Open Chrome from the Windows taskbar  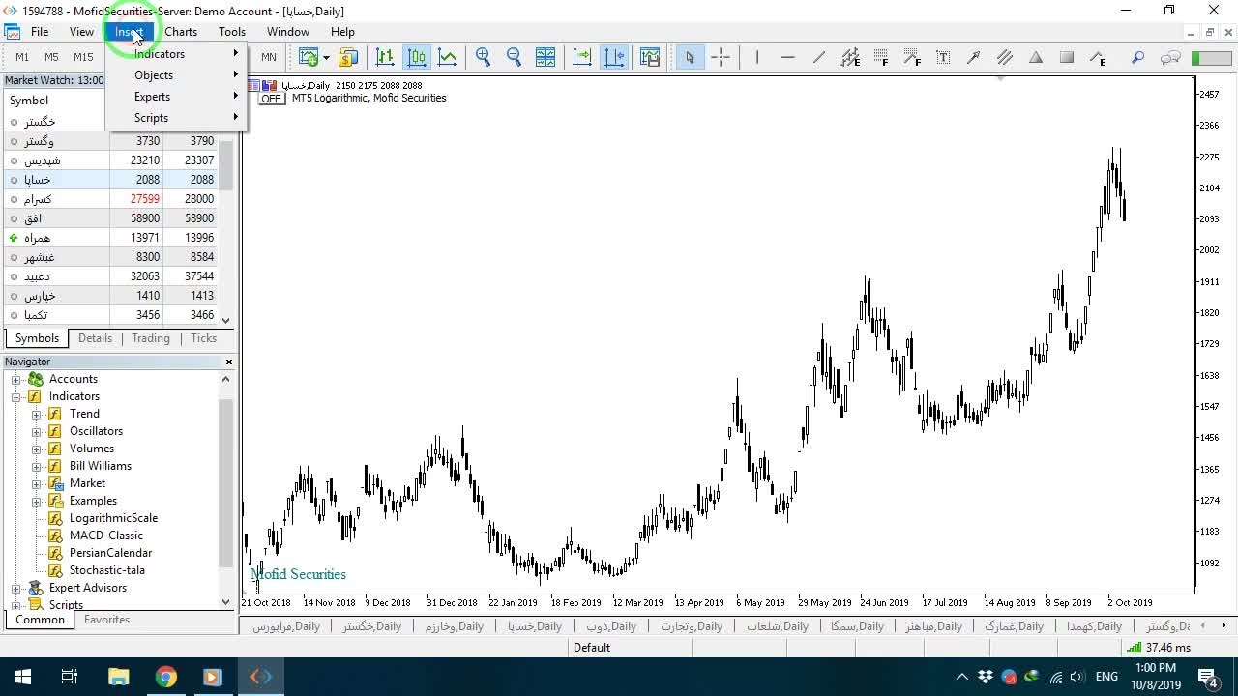click(x=165, y=677)
